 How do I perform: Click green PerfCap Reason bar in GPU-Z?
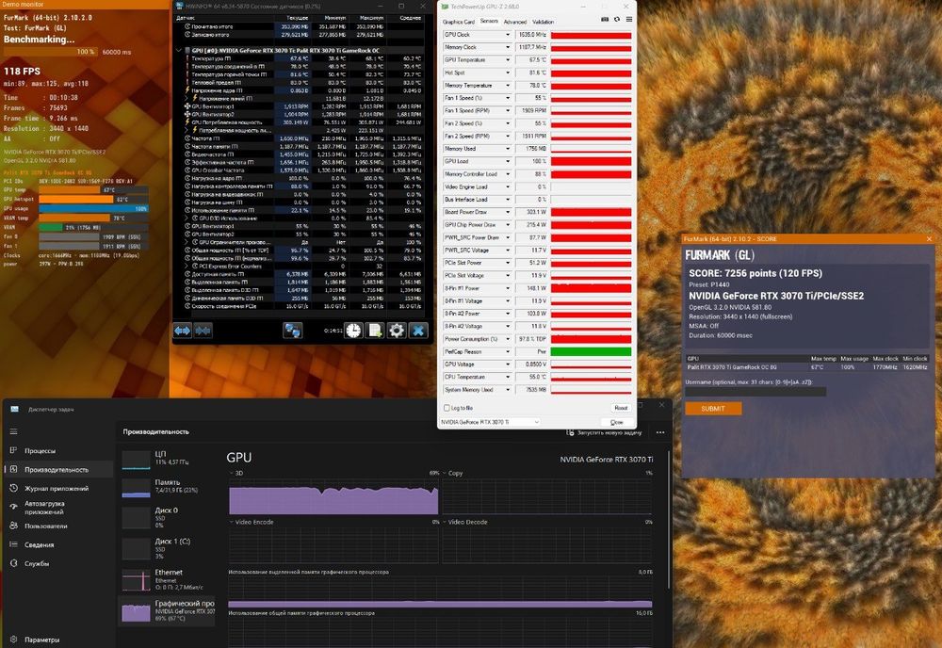pos(591,351)
